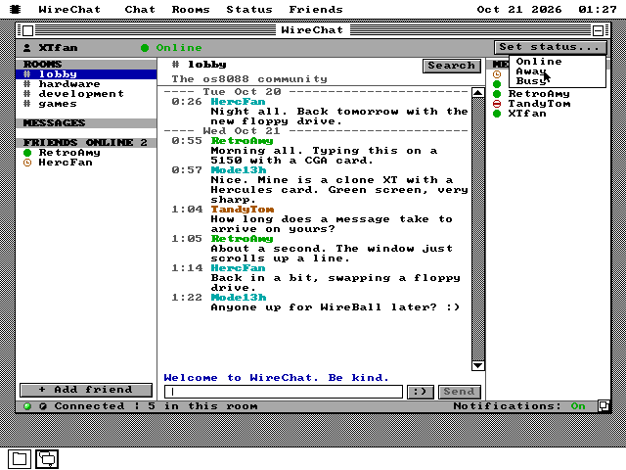This screenshot has width=626, height=470.
Task: Click the green Connected indicator in status bar
Action: [27, 406]
